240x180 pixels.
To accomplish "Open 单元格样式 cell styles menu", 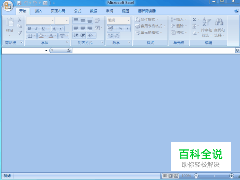I will pos(148,33).
